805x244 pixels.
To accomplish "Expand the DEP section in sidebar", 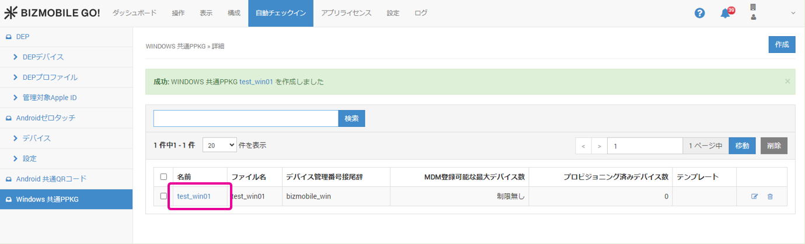I will pos(23,37).
